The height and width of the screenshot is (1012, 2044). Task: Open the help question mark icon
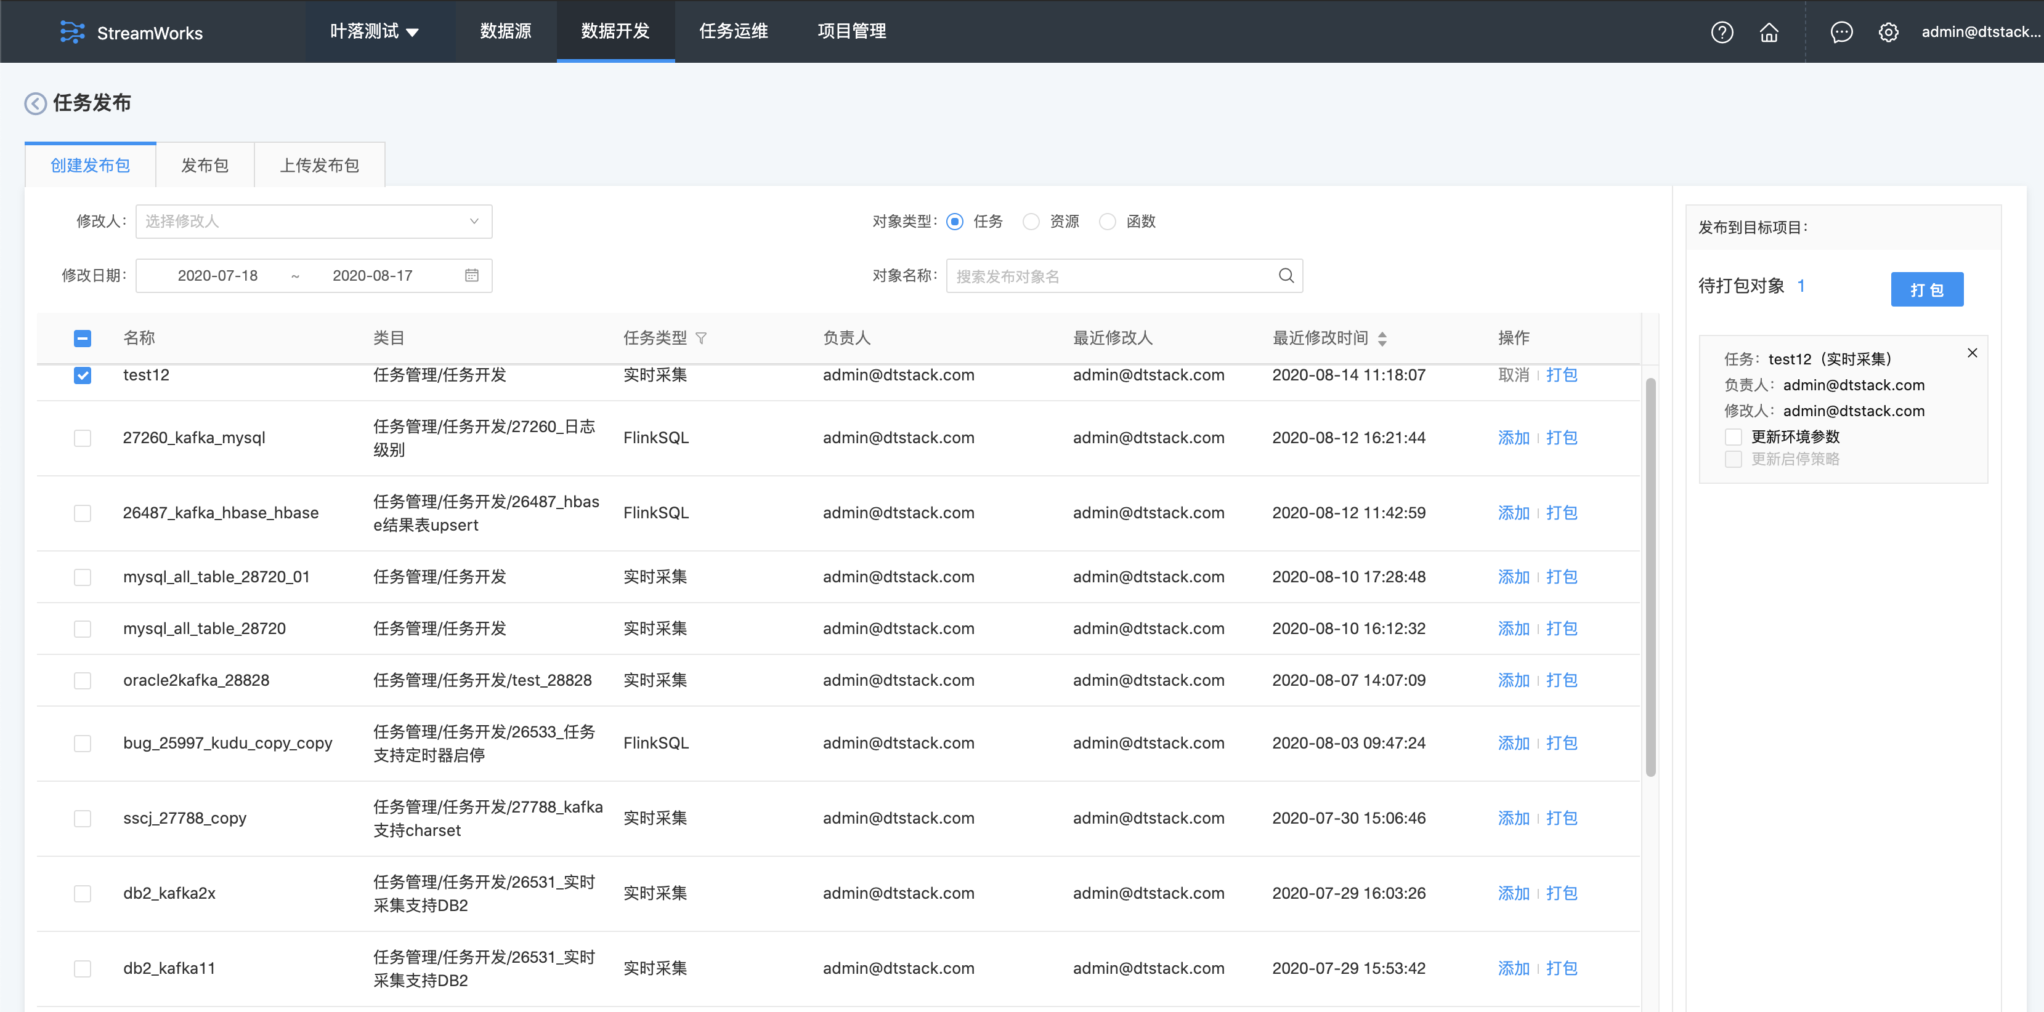tap(1722, 32)
